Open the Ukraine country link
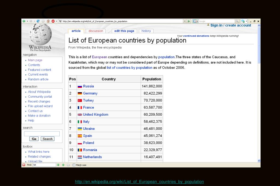 pyautogui.click(x=89, y=129)
